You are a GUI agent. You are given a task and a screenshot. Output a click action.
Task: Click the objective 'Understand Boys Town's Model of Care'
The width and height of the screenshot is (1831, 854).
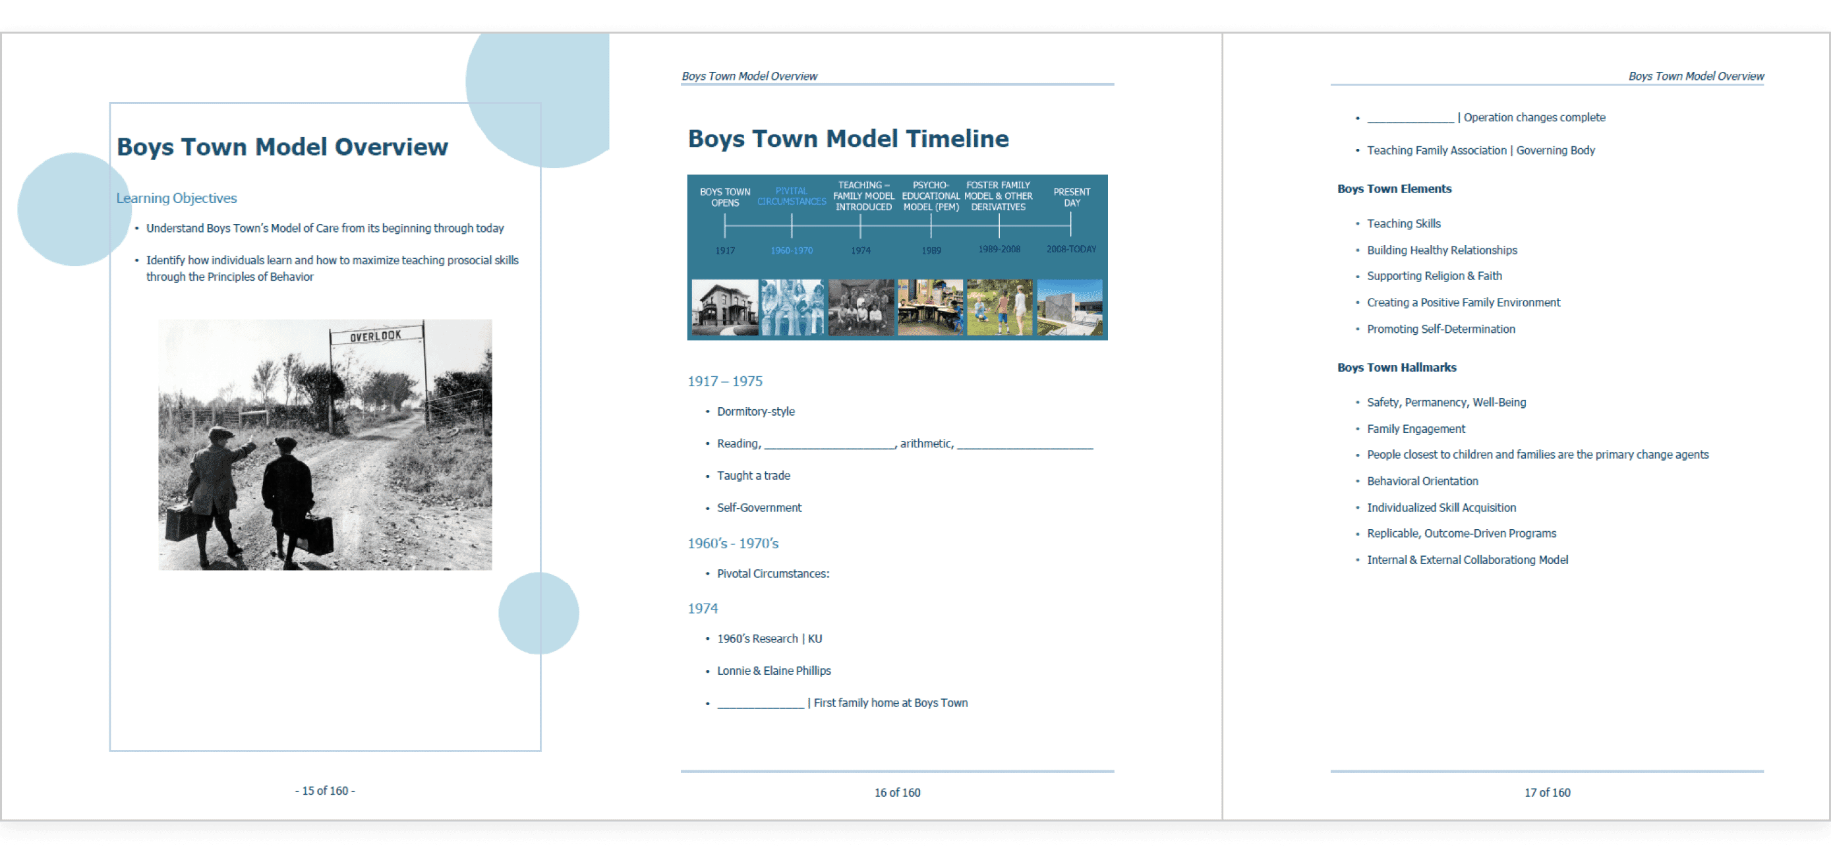click(x=325, y=228)
